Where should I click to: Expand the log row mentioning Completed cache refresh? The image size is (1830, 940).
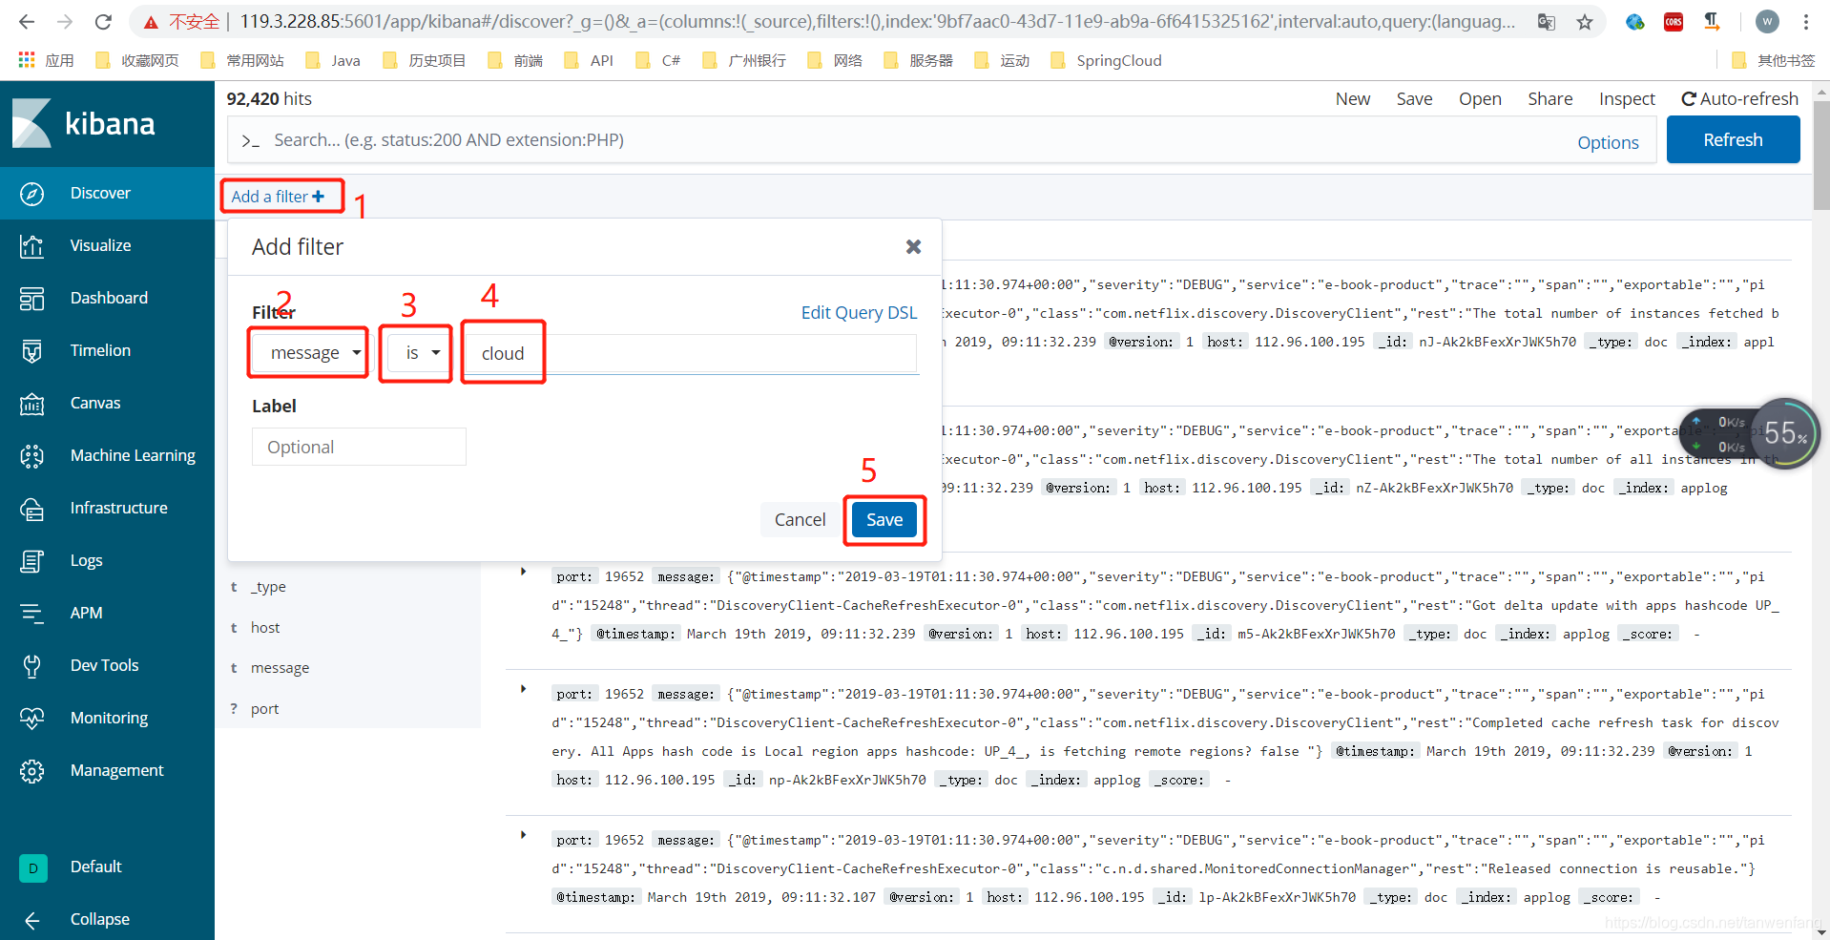[523, 689]
